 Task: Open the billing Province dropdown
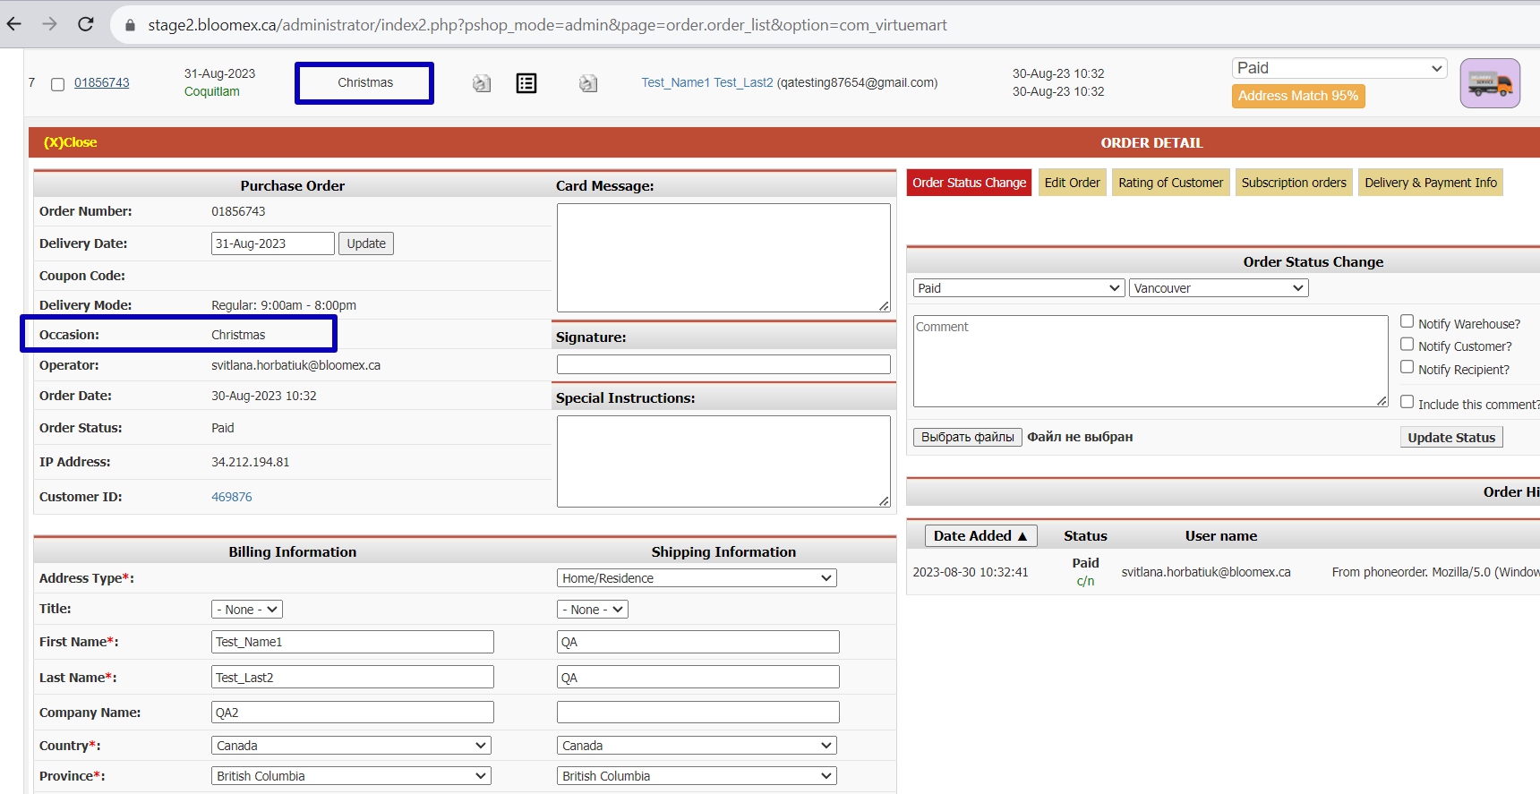[x=351, y=776]
